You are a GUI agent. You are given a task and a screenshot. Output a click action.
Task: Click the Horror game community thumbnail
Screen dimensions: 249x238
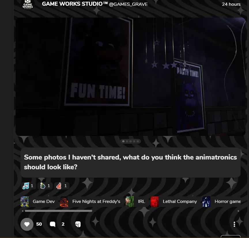point(206,201)
